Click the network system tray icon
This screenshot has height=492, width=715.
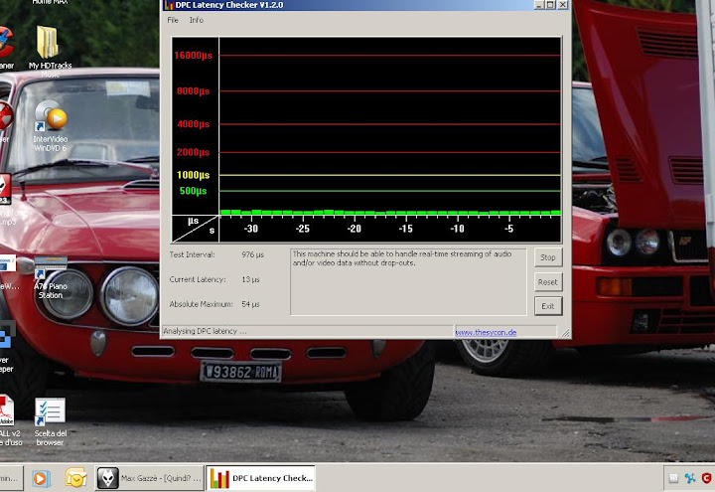(x=690, y=478)
